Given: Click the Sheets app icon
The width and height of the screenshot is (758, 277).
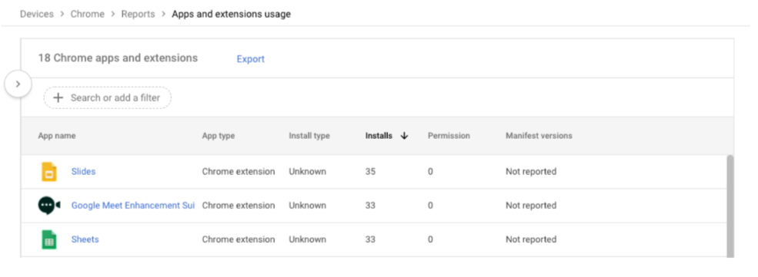Looking at the screenshot, I should pos(48,239).
